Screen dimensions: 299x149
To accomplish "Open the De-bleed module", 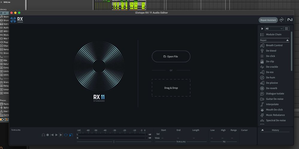I will point(271,51).
